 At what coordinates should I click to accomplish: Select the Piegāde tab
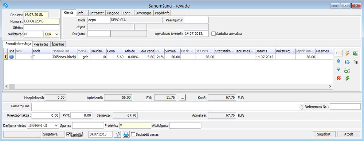pyautogui.click(x=113, y=13)
